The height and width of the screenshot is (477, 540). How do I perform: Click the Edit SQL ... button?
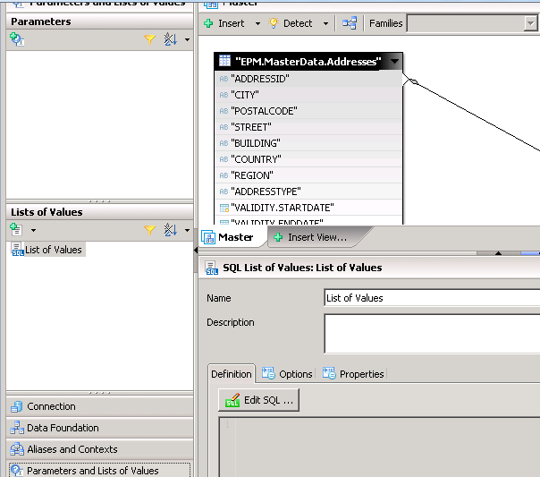258,400
